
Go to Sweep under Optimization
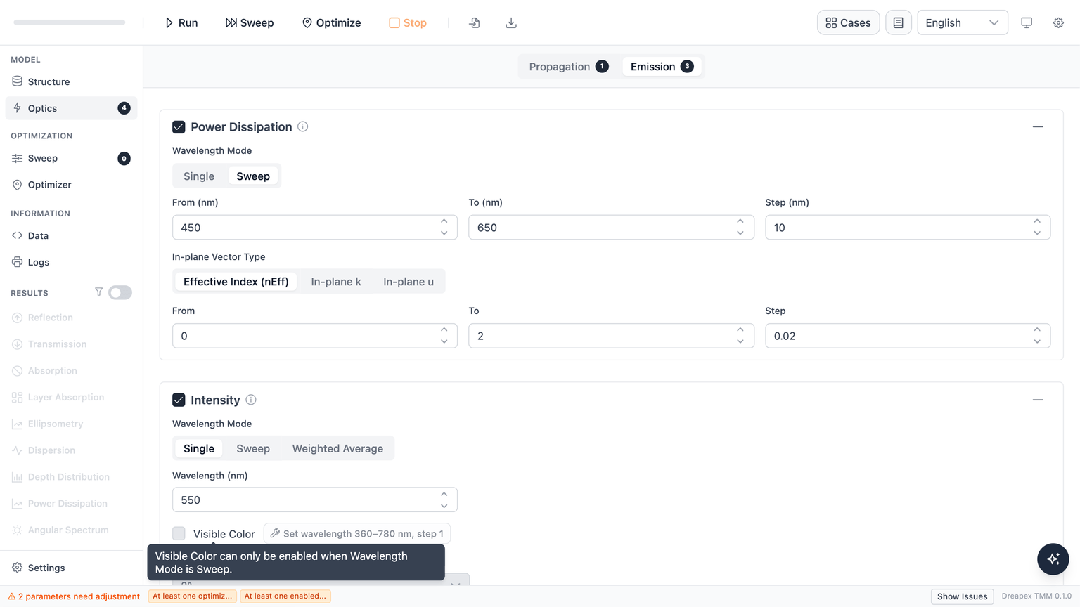click(71, 158)
